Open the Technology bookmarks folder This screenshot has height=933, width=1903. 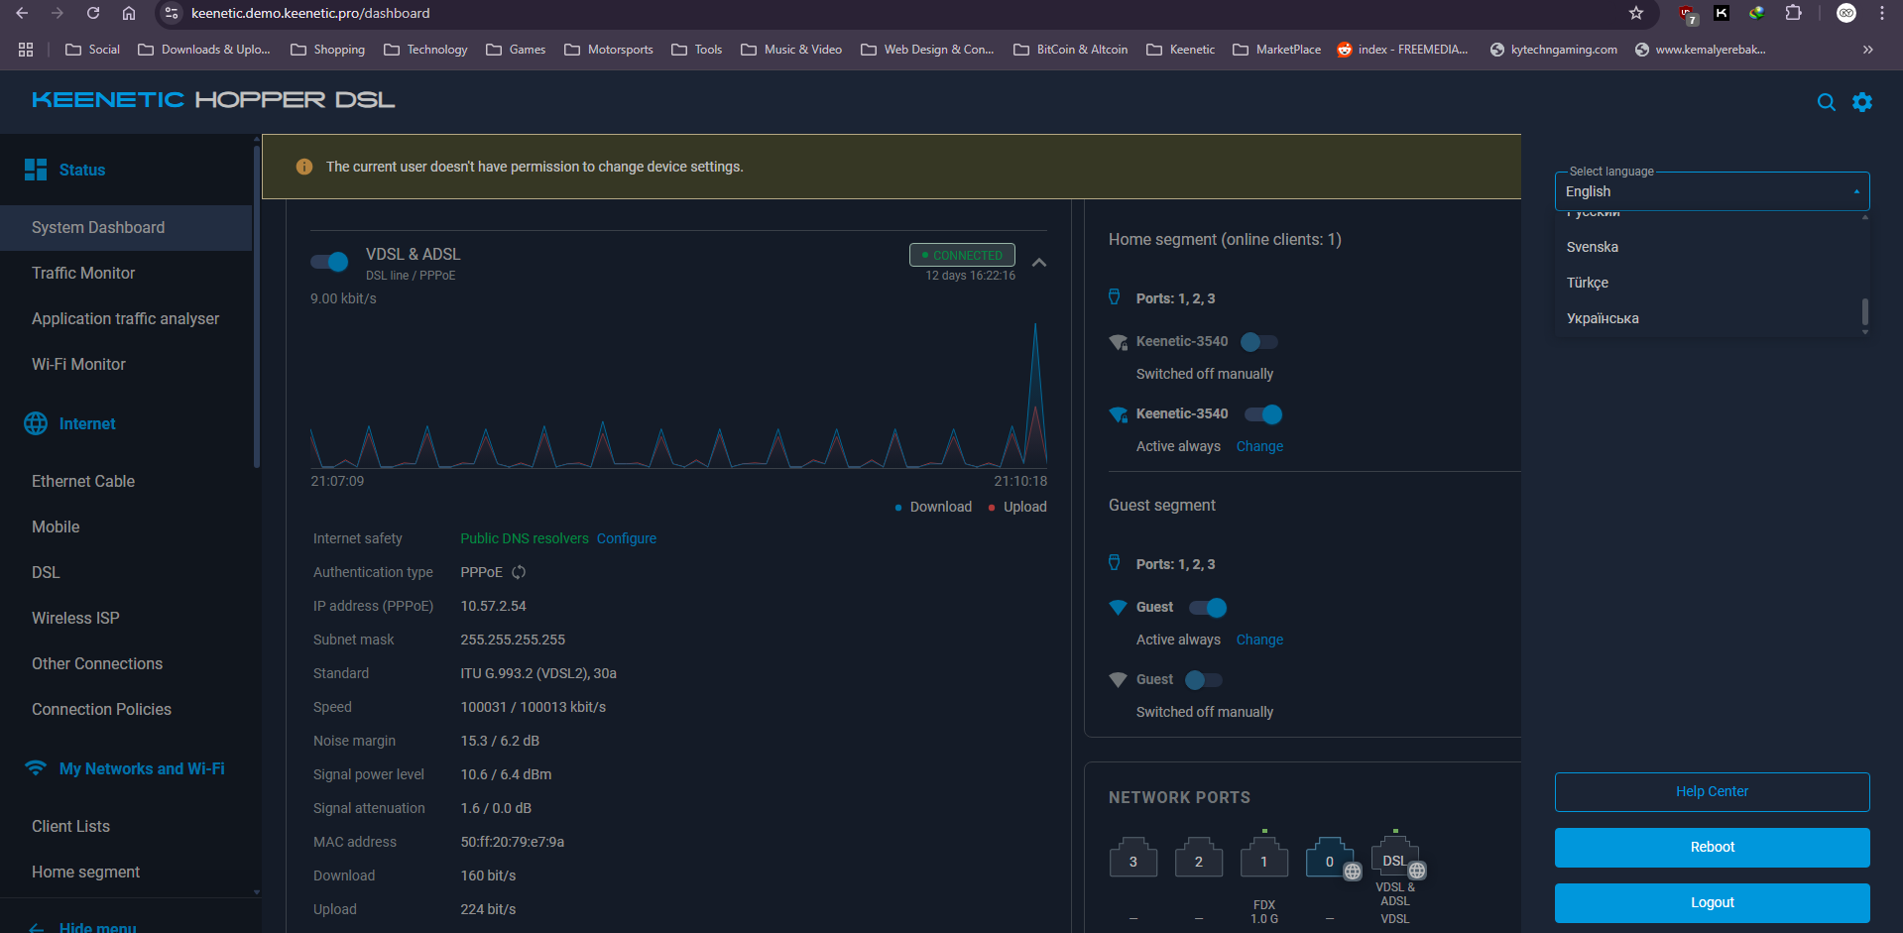tap(425, 50)
